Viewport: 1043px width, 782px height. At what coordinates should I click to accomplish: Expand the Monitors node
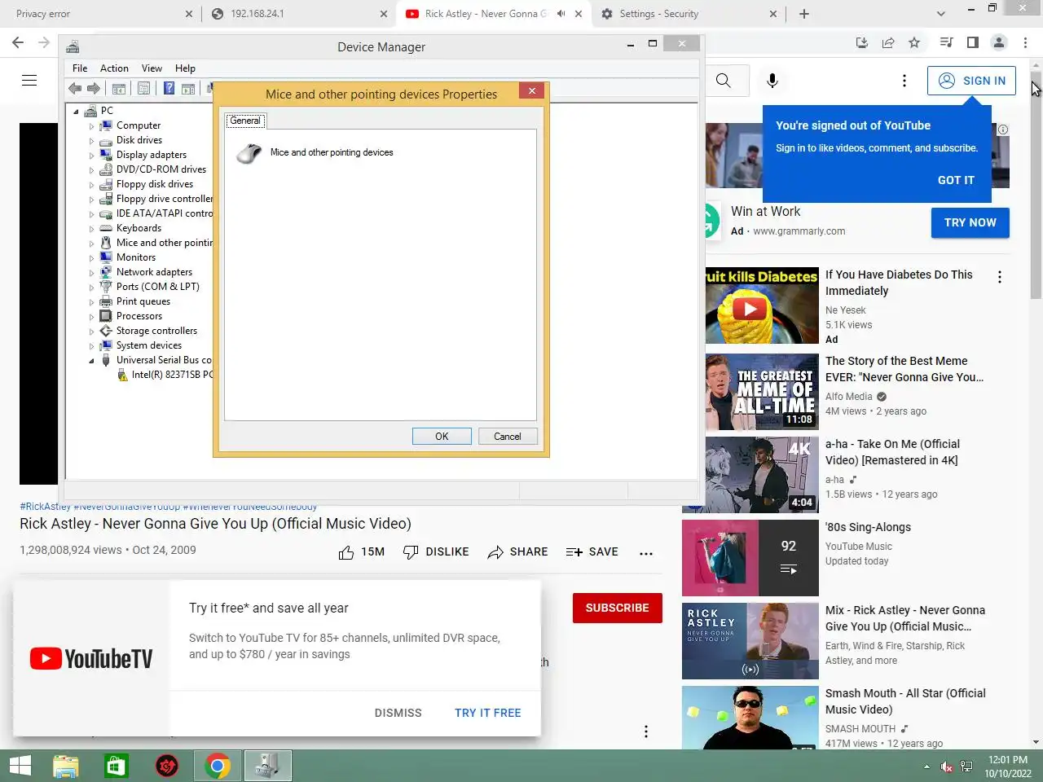click(92, 258)
